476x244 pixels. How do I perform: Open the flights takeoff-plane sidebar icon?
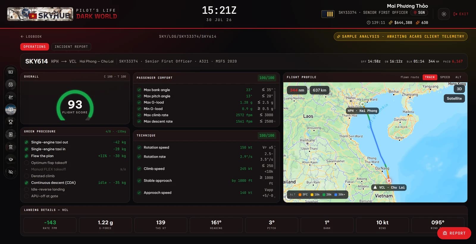coord(11,97)
